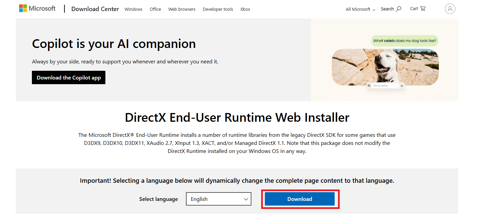Click the account profile avatar icon

click(450, 9)
